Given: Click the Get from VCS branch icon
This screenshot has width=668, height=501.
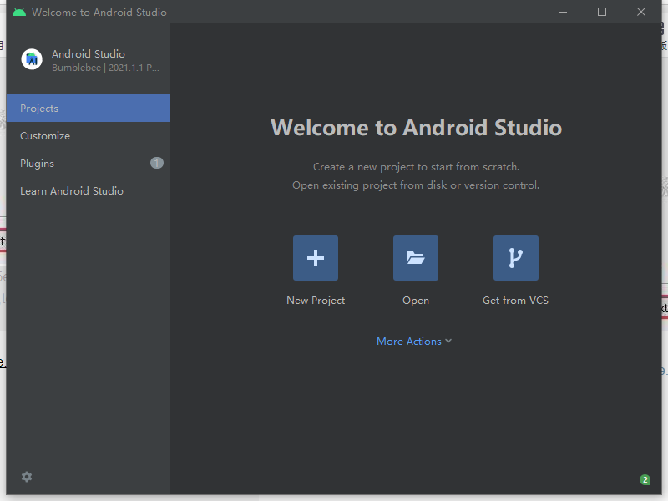Looking at the screenshot, I should tap(515, 258).
